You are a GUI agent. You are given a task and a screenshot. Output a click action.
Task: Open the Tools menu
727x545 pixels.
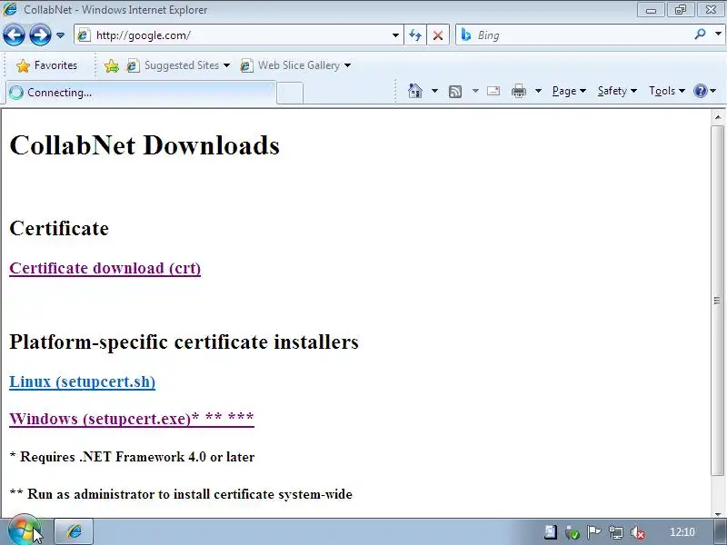click(667, 91)
